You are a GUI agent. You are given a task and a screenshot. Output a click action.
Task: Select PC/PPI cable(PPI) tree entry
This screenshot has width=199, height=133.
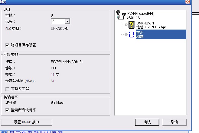tap(141, 15)
